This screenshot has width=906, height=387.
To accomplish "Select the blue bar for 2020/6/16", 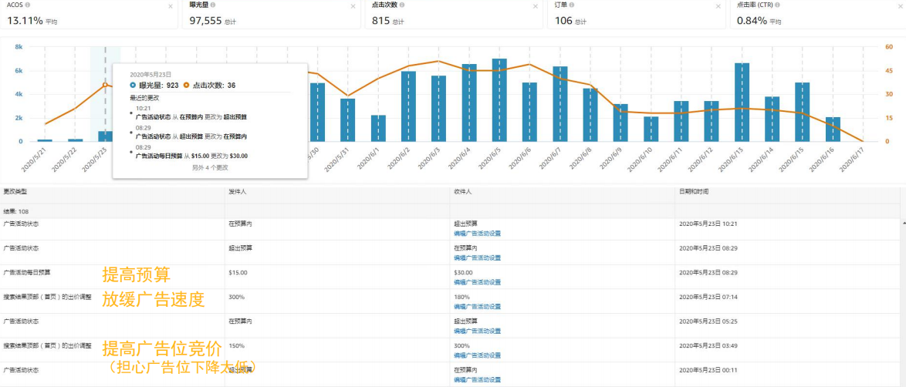I will [833, 130].
